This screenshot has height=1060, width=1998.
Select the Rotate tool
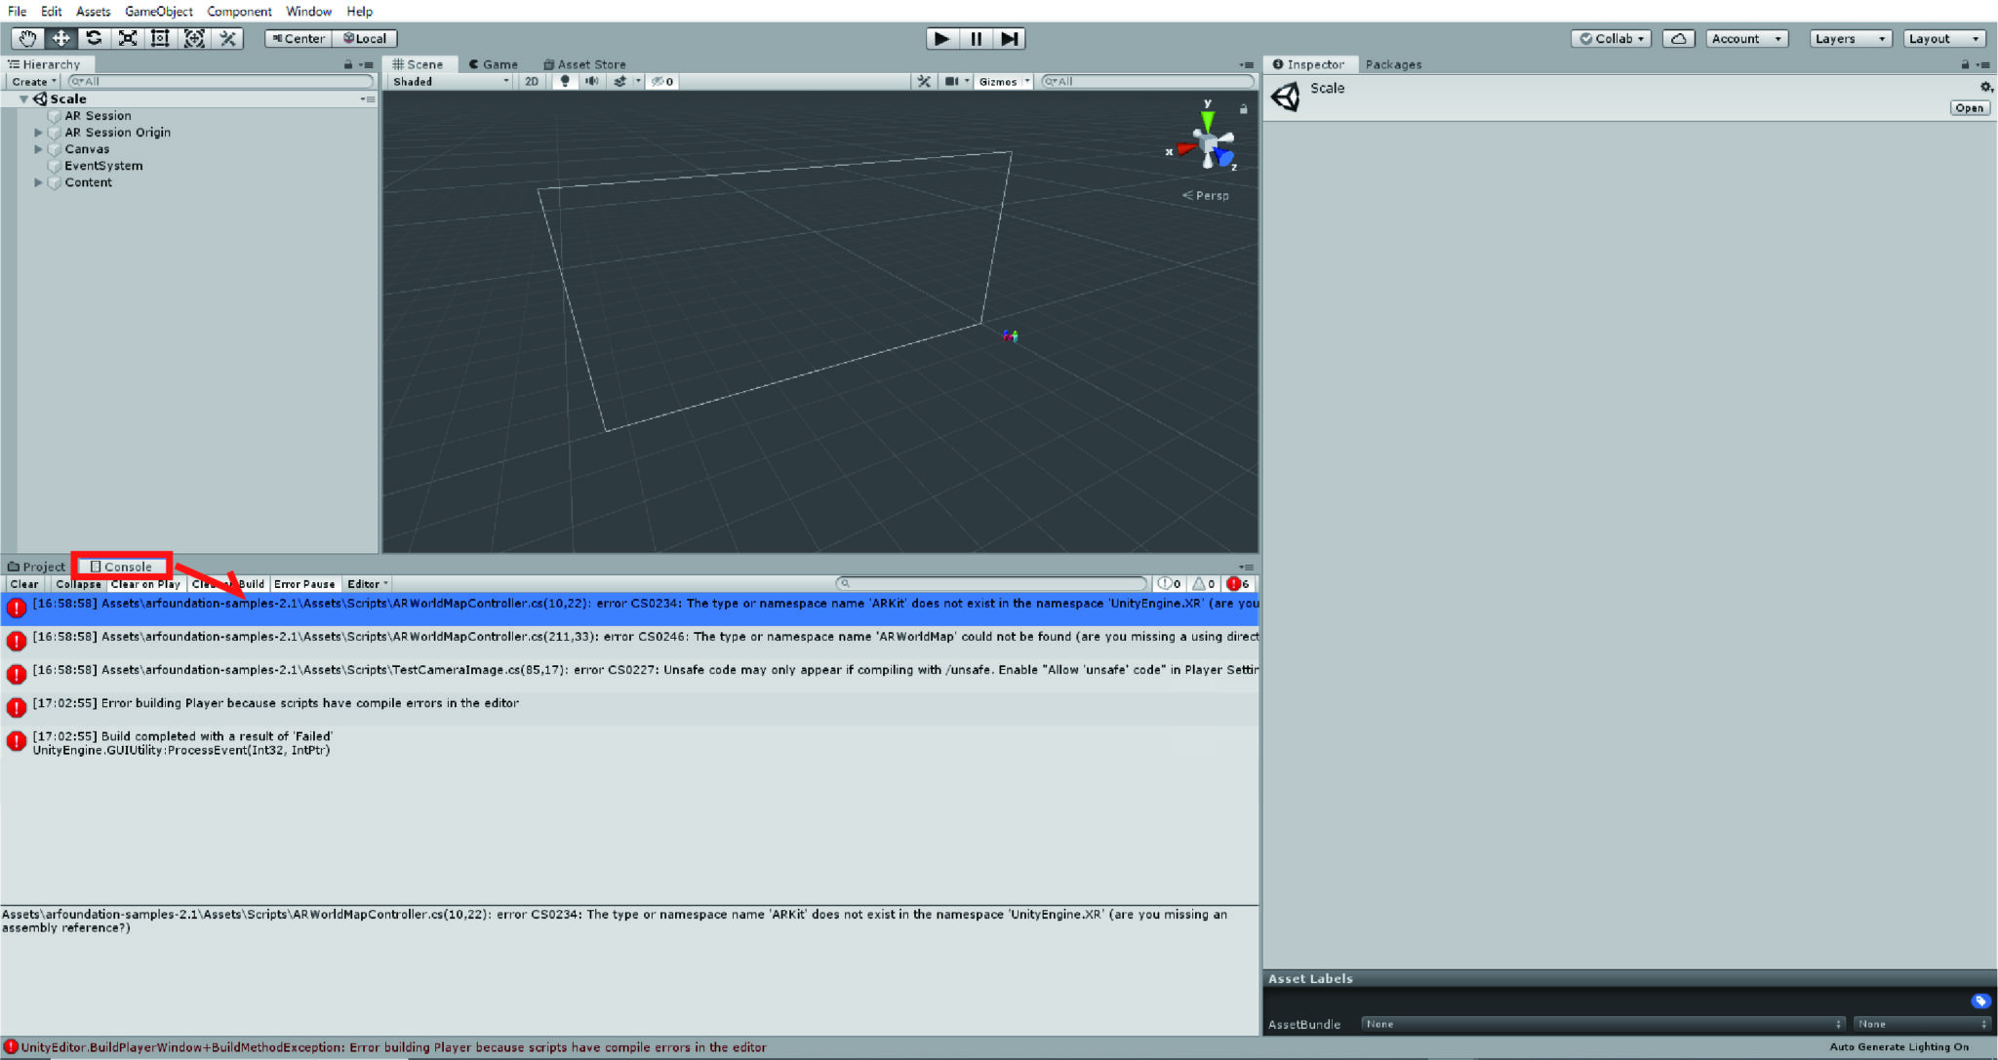95,38
